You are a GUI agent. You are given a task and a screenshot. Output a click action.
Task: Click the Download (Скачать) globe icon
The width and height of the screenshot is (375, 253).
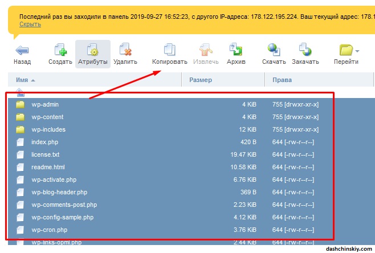pyautogui.click(x=274, y=50)
